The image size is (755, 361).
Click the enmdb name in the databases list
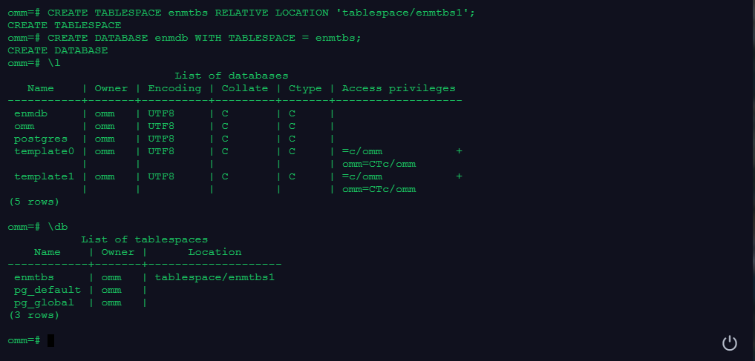point(30,113)
